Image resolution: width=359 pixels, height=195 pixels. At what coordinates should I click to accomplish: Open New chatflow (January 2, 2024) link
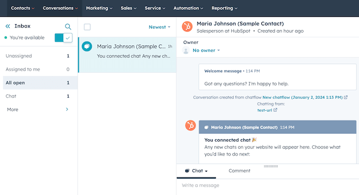[303, 97]
